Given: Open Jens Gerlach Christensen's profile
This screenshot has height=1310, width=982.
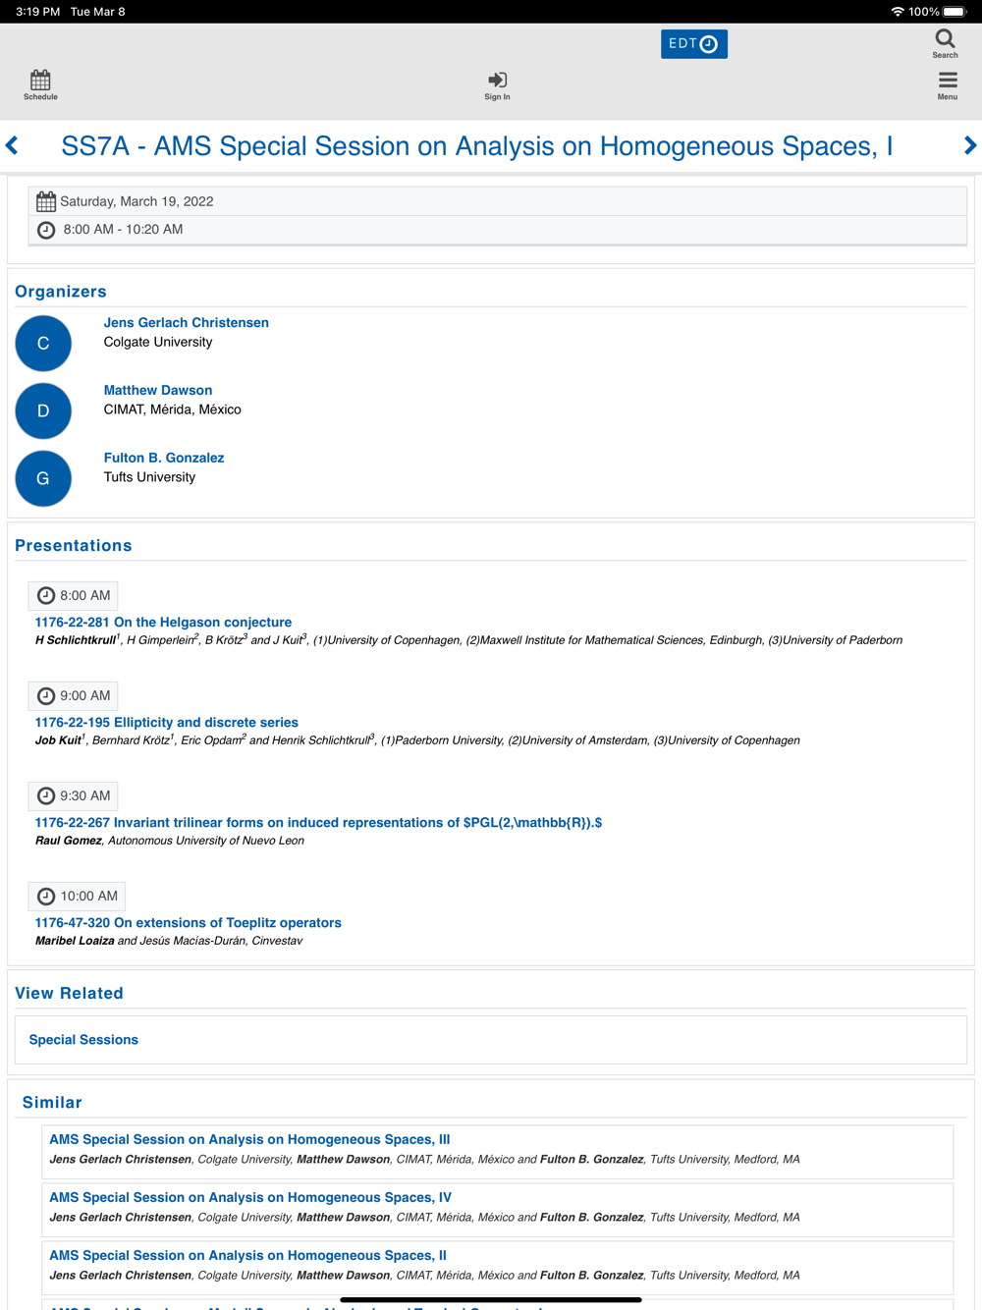Looking at the screenshot, I should pyautogui.click(x=186, y=323).
